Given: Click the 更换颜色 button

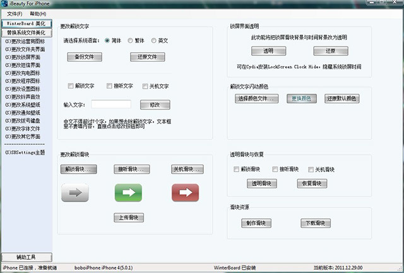Looking at the screenshot, I should pos(302,99).
